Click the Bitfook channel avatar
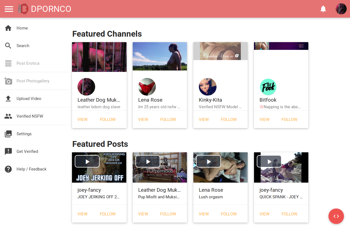 268,87
